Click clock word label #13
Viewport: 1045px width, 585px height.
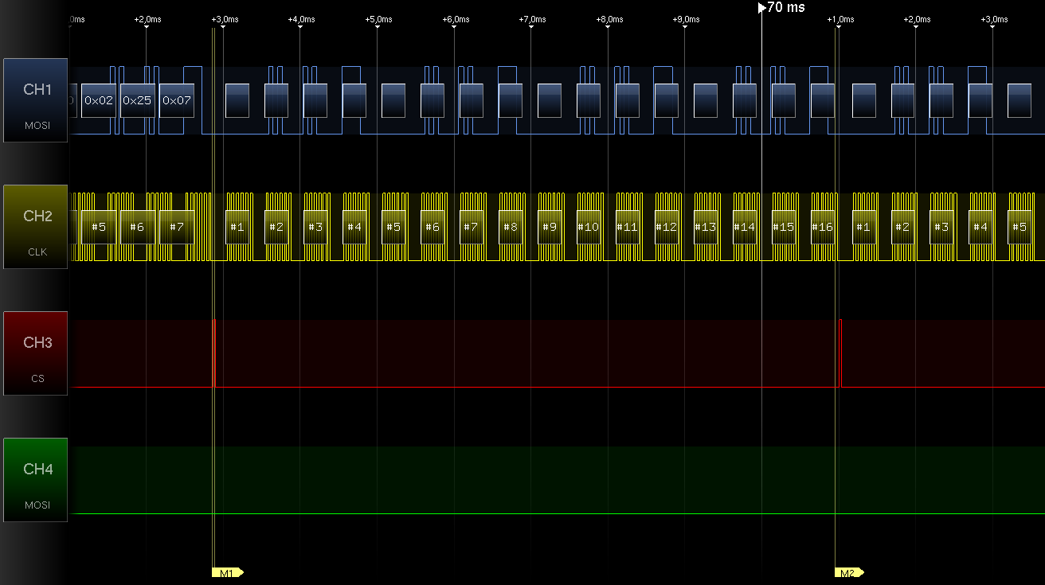pyautogui.click(x=705, y=227)
